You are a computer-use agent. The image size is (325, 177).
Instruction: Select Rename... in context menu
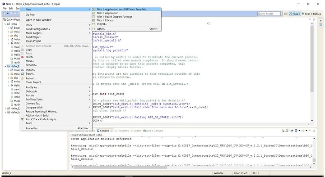(56, 65)
